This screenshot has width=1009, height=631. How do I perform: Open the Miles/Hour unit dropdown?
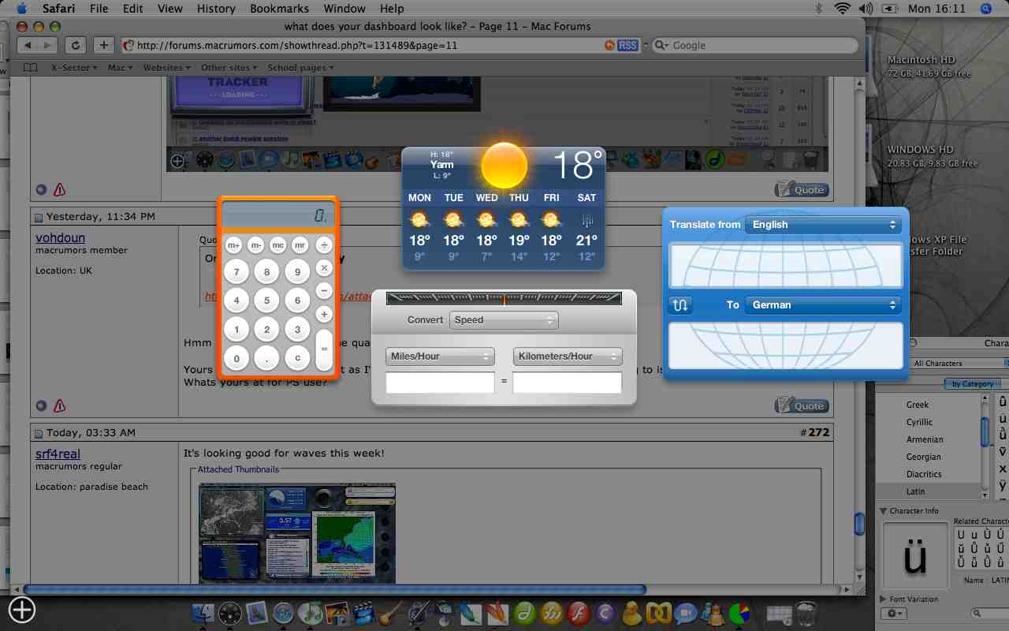[x=440, y=357]
